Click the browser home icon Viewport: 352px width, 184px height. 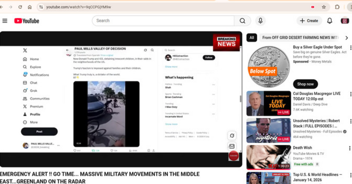[x=29, y=6]
